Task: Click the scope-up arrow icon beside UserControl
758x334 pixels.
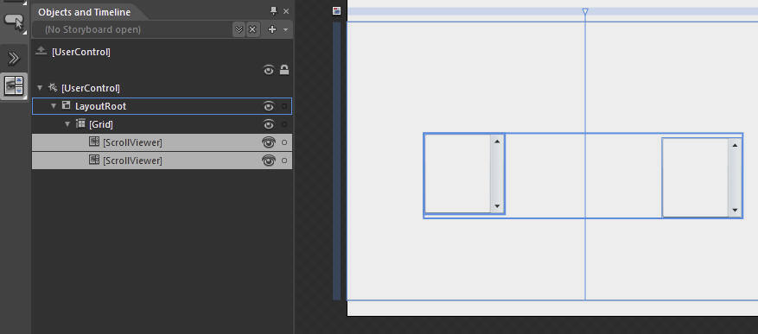Action: click(x=41, y=51)
